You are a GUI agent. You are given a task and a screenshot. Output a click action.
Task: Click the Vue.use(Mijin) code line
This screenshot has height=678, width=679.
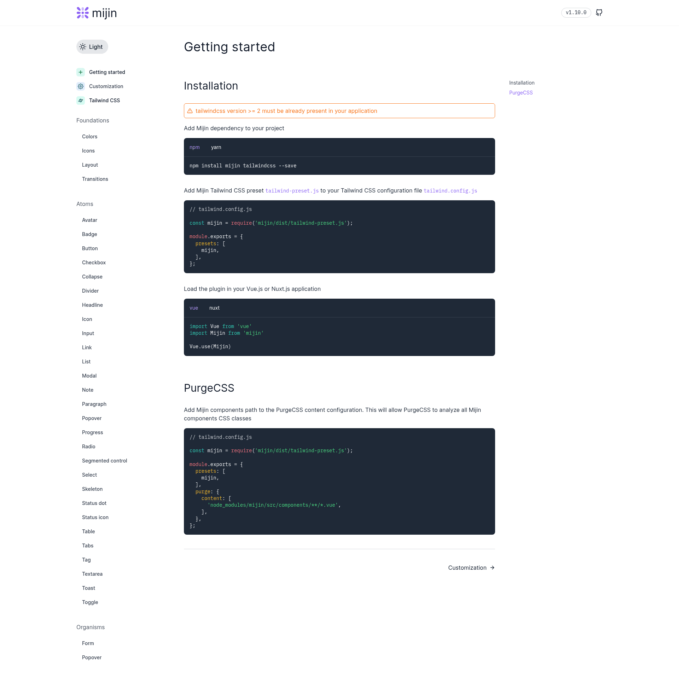click(210, 346)
